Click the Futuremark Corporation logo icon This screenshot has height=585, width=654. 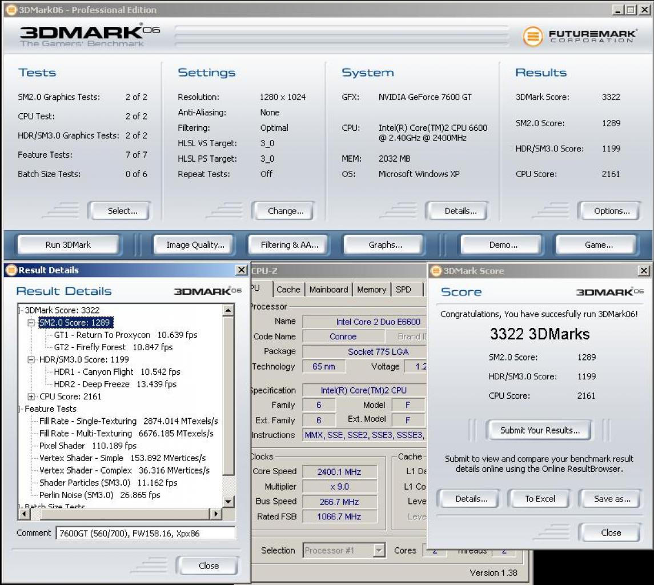pyautogui.click(x=533, y=37)
